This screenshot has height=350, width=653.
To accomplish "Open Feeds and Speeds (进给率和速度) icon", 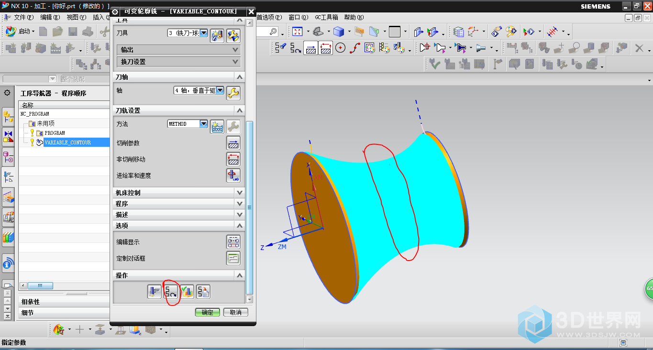I will point(233,175).
